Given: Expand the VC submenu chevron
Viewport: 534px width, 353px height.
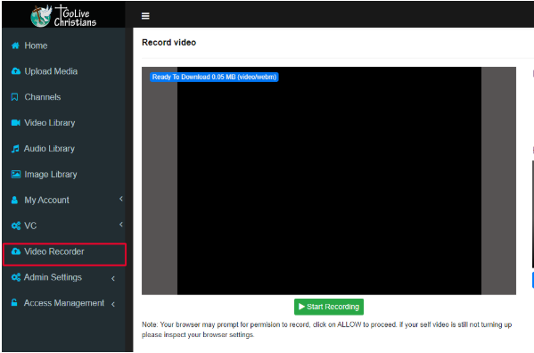Looking at the screenshot, I should point(121,225).
